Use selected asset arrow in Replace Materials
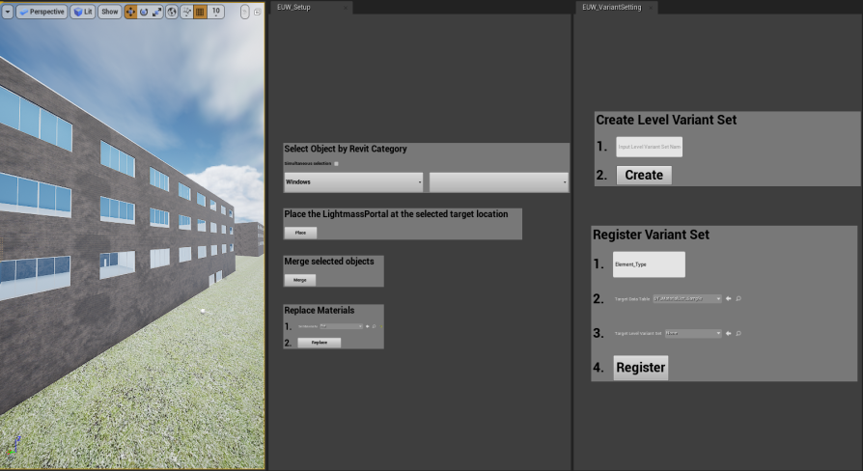Viewport: 863px width, 471px height. click(x=368, y=326)
